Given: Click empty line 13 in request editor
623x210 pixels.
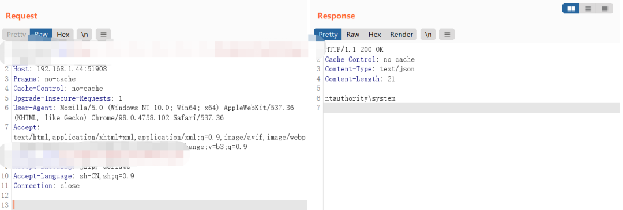Looking at the screenshot, I should point(159,205).
